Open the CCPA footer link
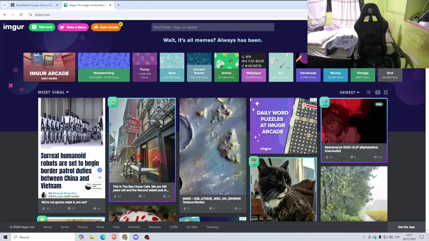This screenshot has width=429, height=241. point(174,227)
